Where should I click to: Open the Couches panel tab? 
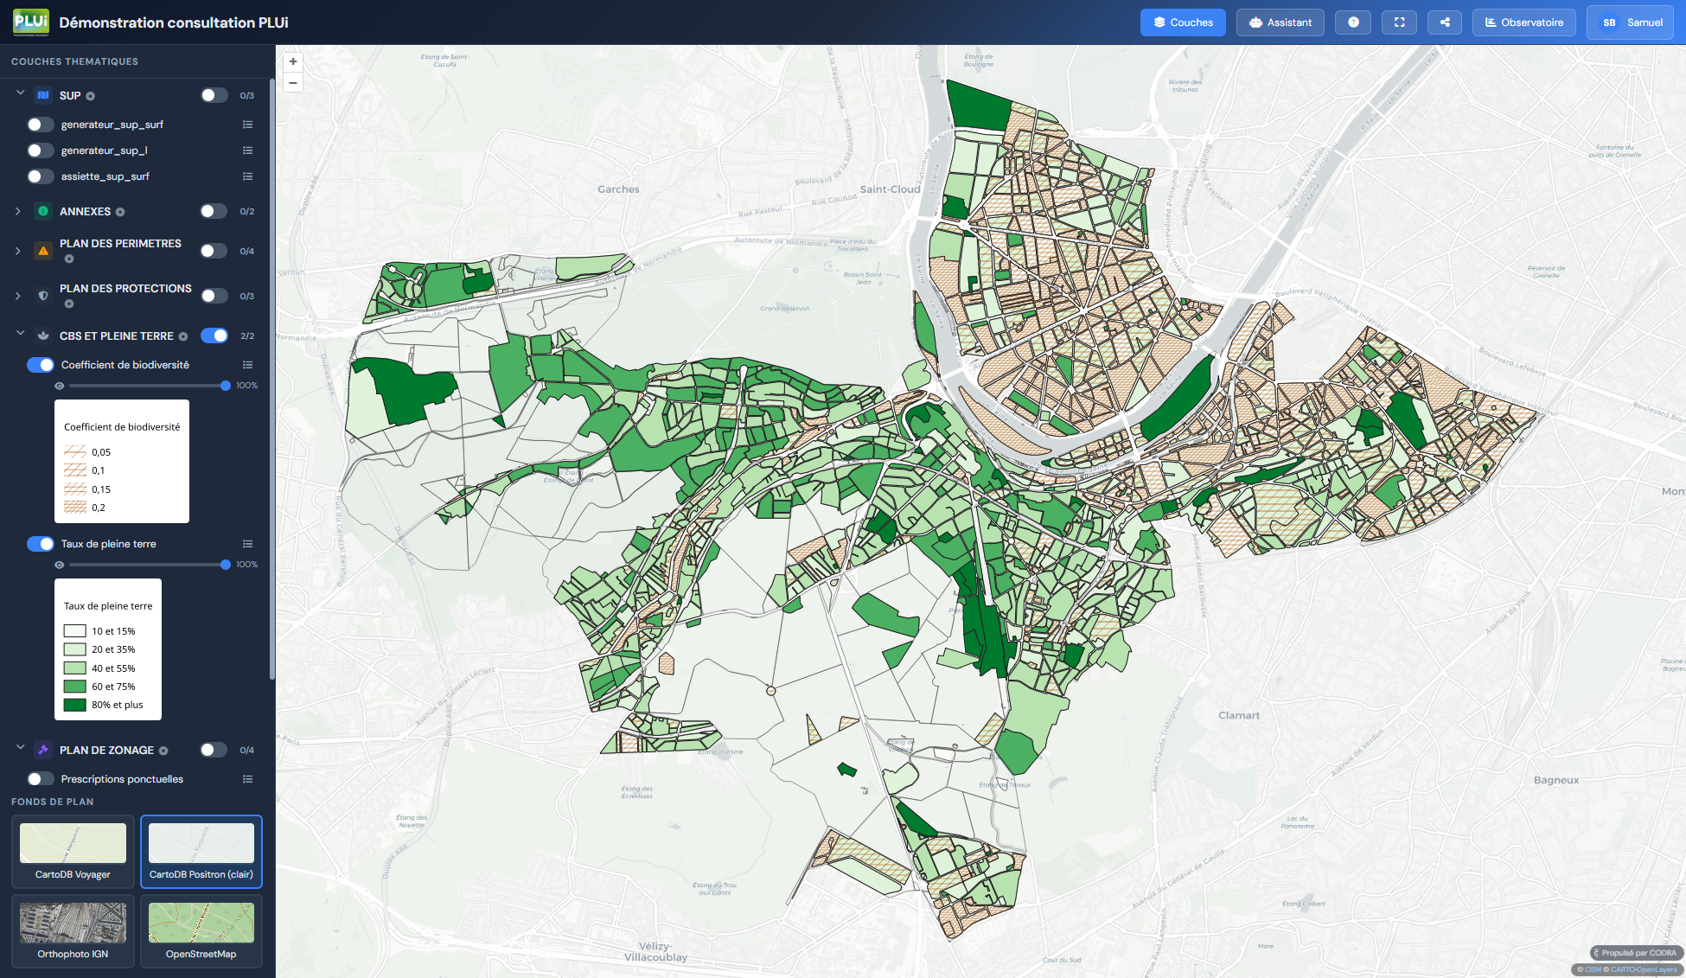click(x=1183, y=22)
